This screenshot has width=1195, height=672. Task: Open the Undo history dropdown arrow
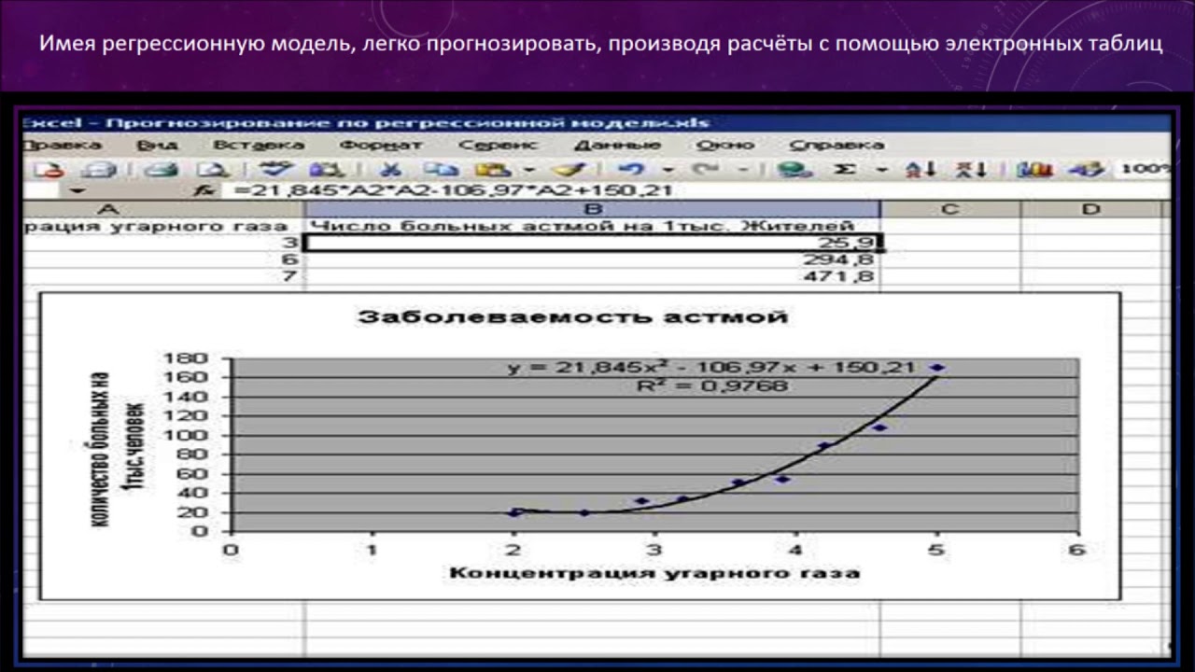tap(668, 170)
